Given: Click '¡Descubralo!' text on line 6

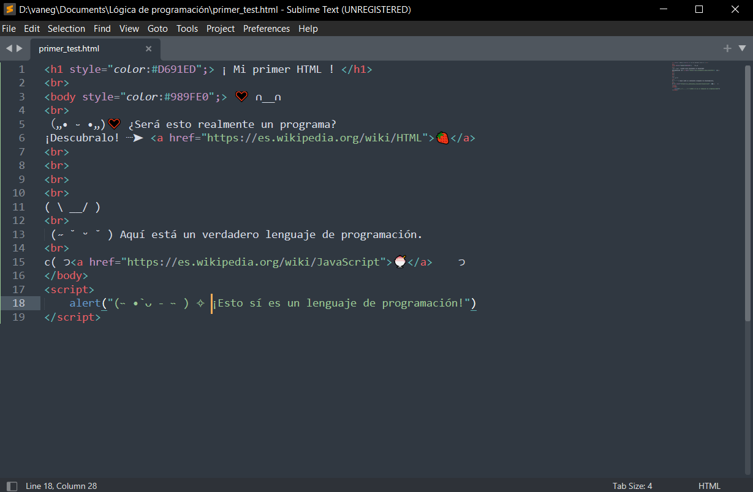Looking at the screenshot, I should click(x=82, y=138).
